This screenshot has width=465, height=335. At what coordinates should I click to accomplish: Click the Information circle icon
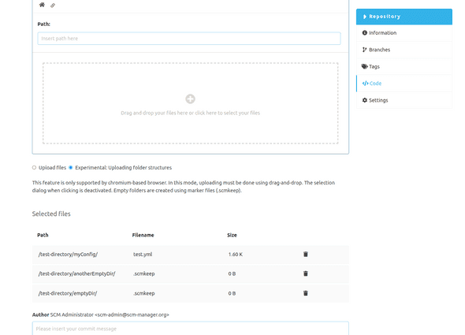click(365, 32)
